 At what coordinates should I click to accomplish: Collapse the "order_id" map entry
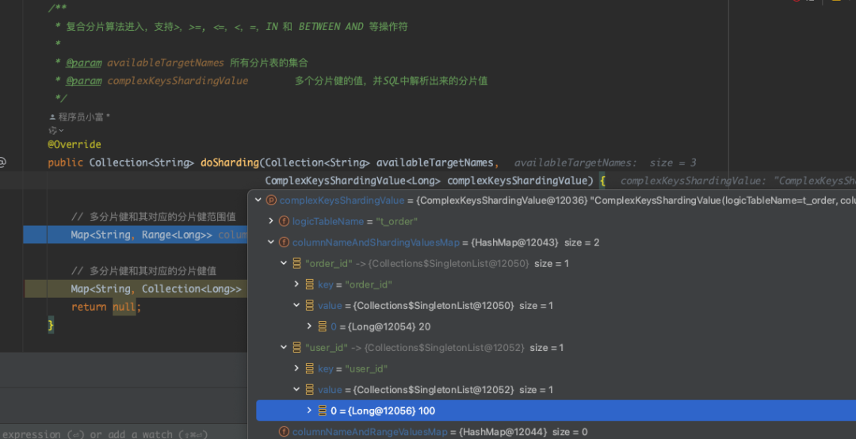(283, 263)
